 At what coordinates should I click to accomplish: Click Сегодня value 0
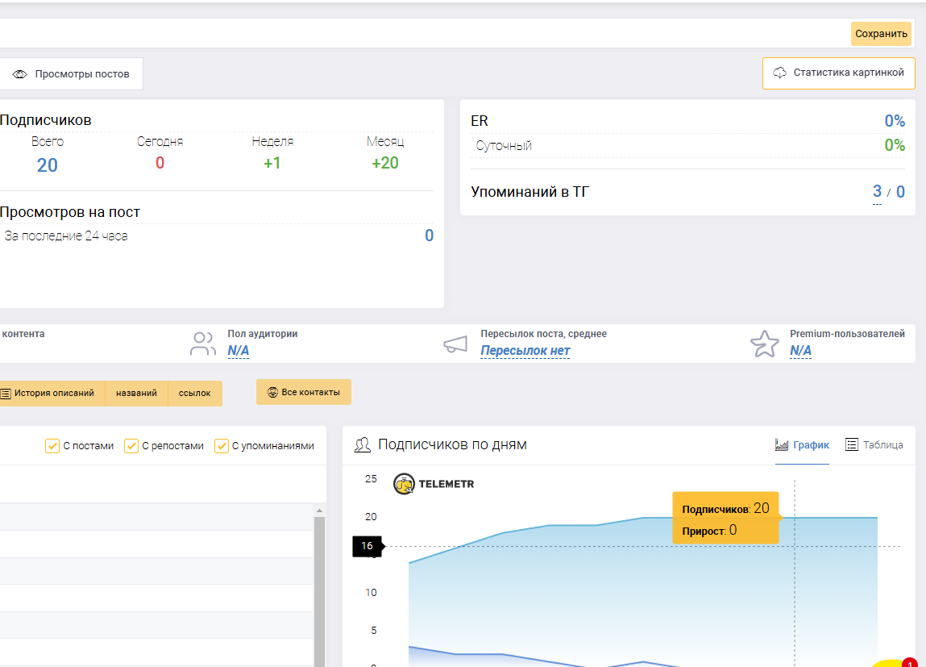click(x=160, y=163)
